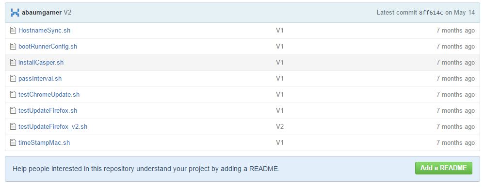Click the file icon beside HostnameSync.sh
Viewport: 484px width, 190px height.
click(13, 30)
